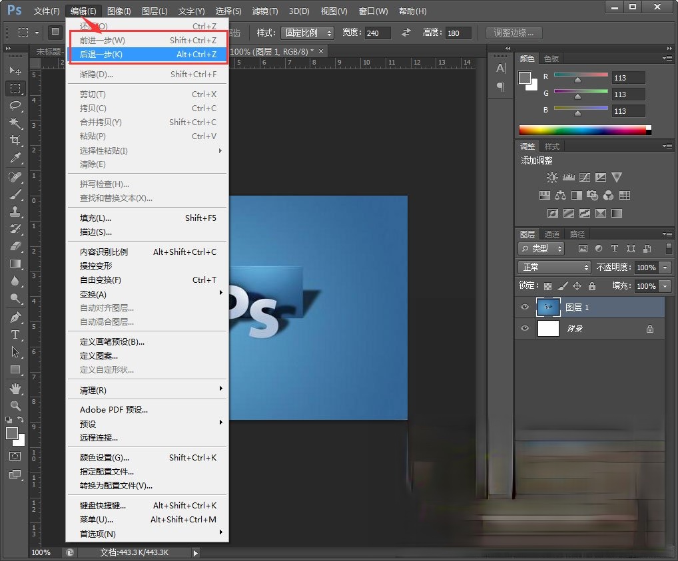The width and height of the screenshot is (678, 561).
Task: Hide the 背景 layer visibility eye
Action: (525, 328)
